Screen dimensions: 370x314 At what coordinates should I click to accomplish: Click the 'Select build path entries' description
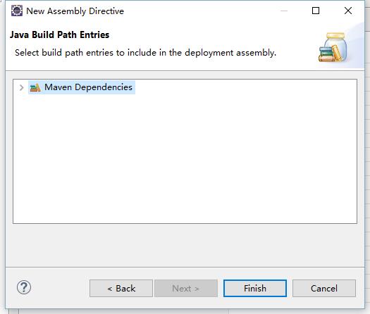click(145, 53)
